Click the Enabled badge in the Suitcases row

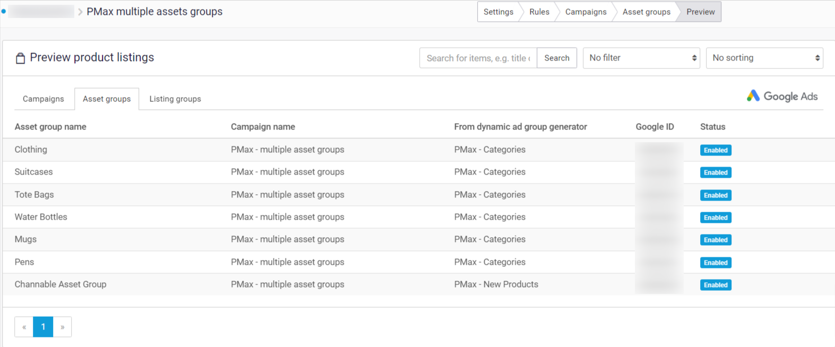coord(716,172)
